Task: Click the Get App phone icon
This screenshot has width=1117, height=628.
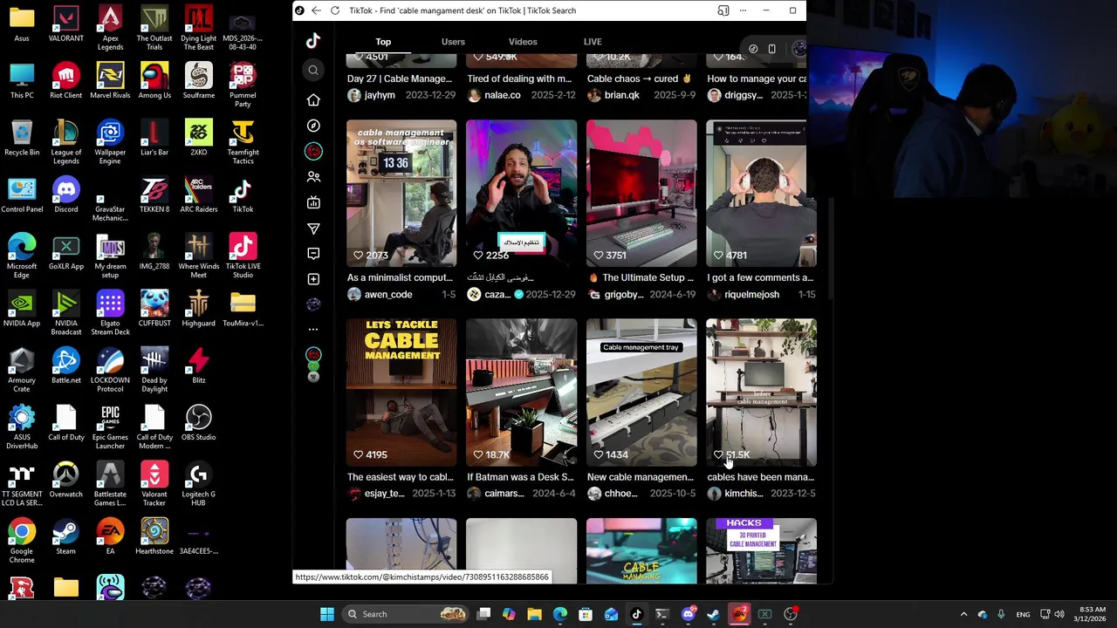Action: [x=771, y=49]
